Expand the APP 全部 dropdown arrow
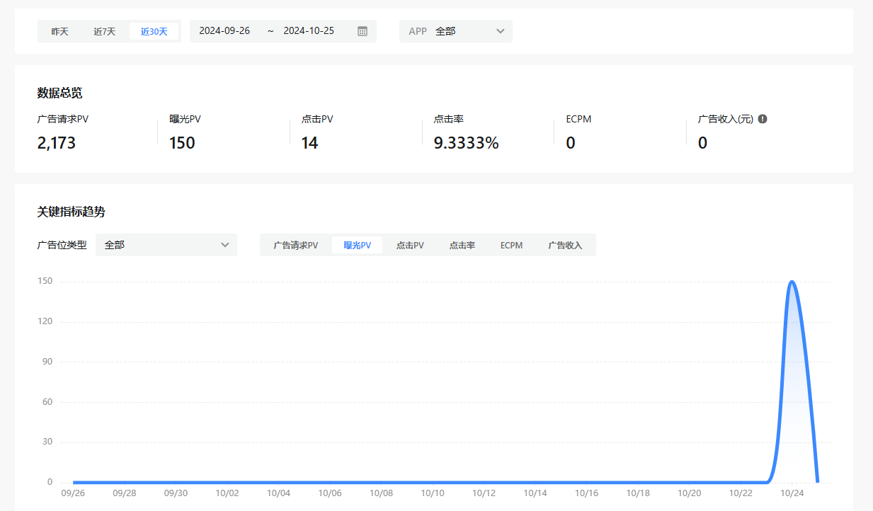873x511 pixels. [x=501, y=31]
